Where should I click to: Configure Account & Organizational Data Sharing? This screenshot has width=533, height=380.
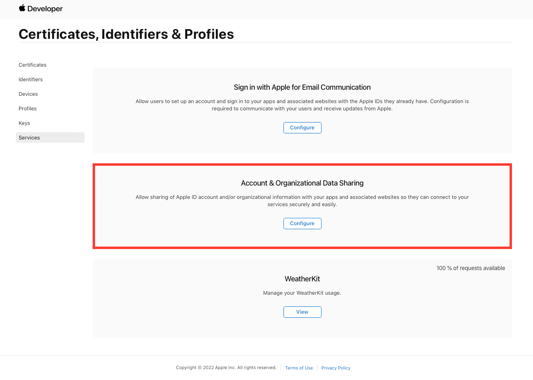tap(302, 223)
